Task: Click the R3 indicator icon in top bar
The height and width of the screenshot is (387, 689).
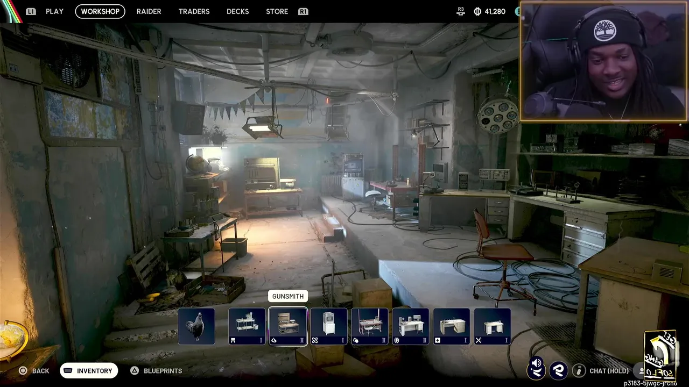Action: 460,11
